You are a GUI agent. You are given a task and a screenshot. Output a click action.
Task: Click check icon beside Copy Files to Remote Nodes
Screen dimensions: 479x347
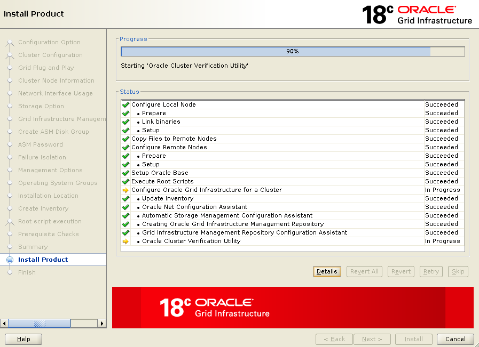pyautogui.click(x=125, y=139)
